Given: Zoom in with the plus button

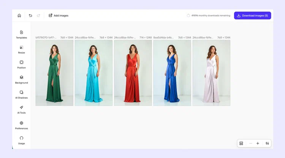Looking at the screenshot, I should click(258, 143).
